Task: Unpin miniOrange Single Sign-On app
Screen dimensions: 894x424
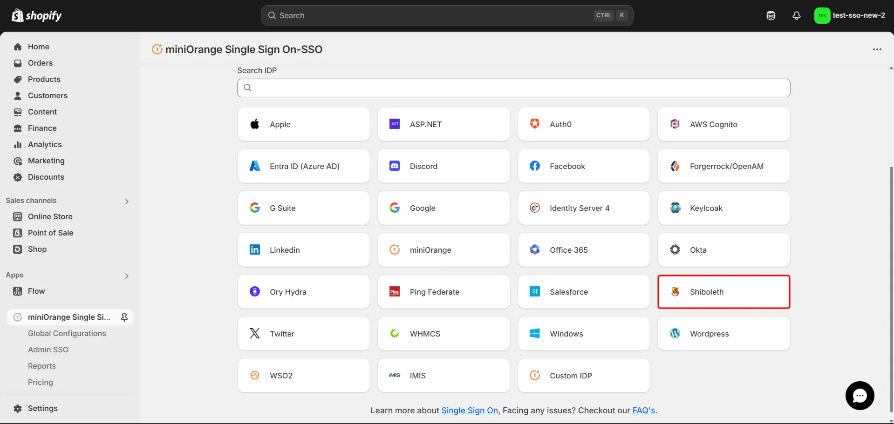Action: click(124, 317)
